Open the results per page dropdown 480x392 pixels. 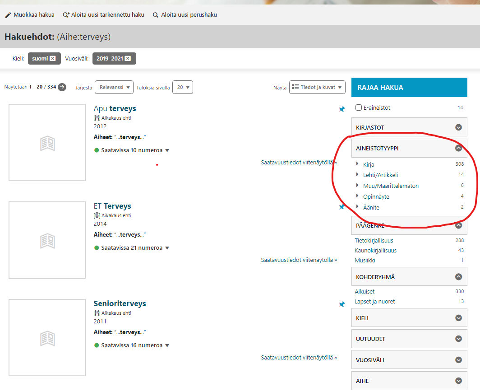[183, 87]
